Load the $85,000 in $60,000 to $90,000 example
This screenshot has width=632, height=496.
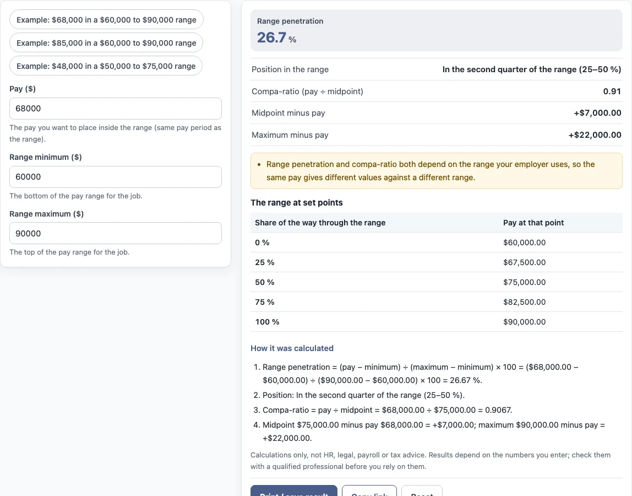click(x=106, y=43)
